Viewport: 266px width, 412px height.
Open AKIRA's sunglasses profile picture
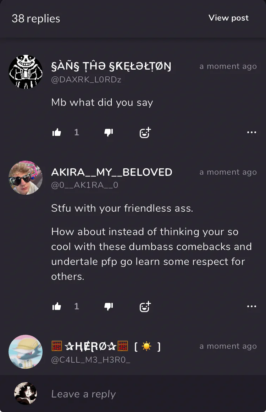tap(26, 178)
